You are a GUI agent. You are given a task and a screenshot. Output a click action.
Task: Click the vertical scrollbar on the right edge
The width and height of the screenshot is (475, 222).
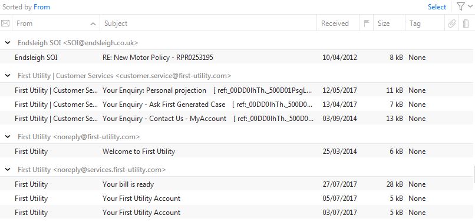474,174
